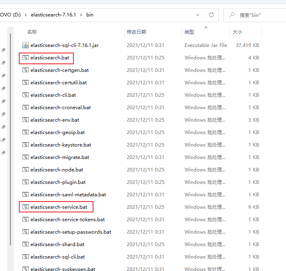
Task: Sort files by 名称 column
Action: pyautogui.click(x=32, y=32)
